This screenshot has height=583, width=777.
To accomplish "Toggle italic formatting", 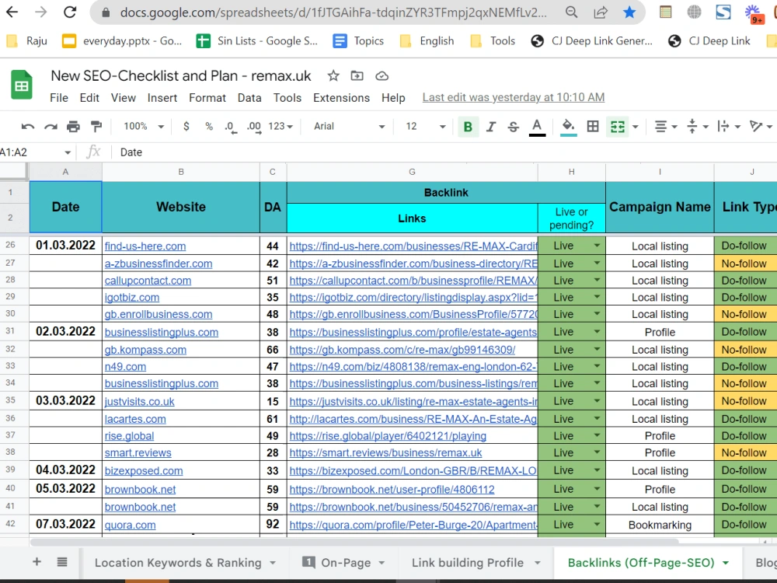I will click(x=490, y=127).
